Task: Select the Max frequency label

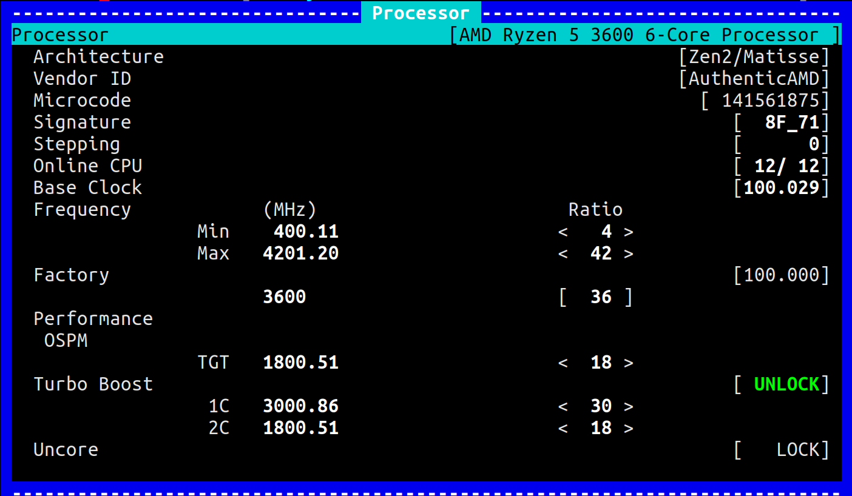Action: [x=213, y=253]
